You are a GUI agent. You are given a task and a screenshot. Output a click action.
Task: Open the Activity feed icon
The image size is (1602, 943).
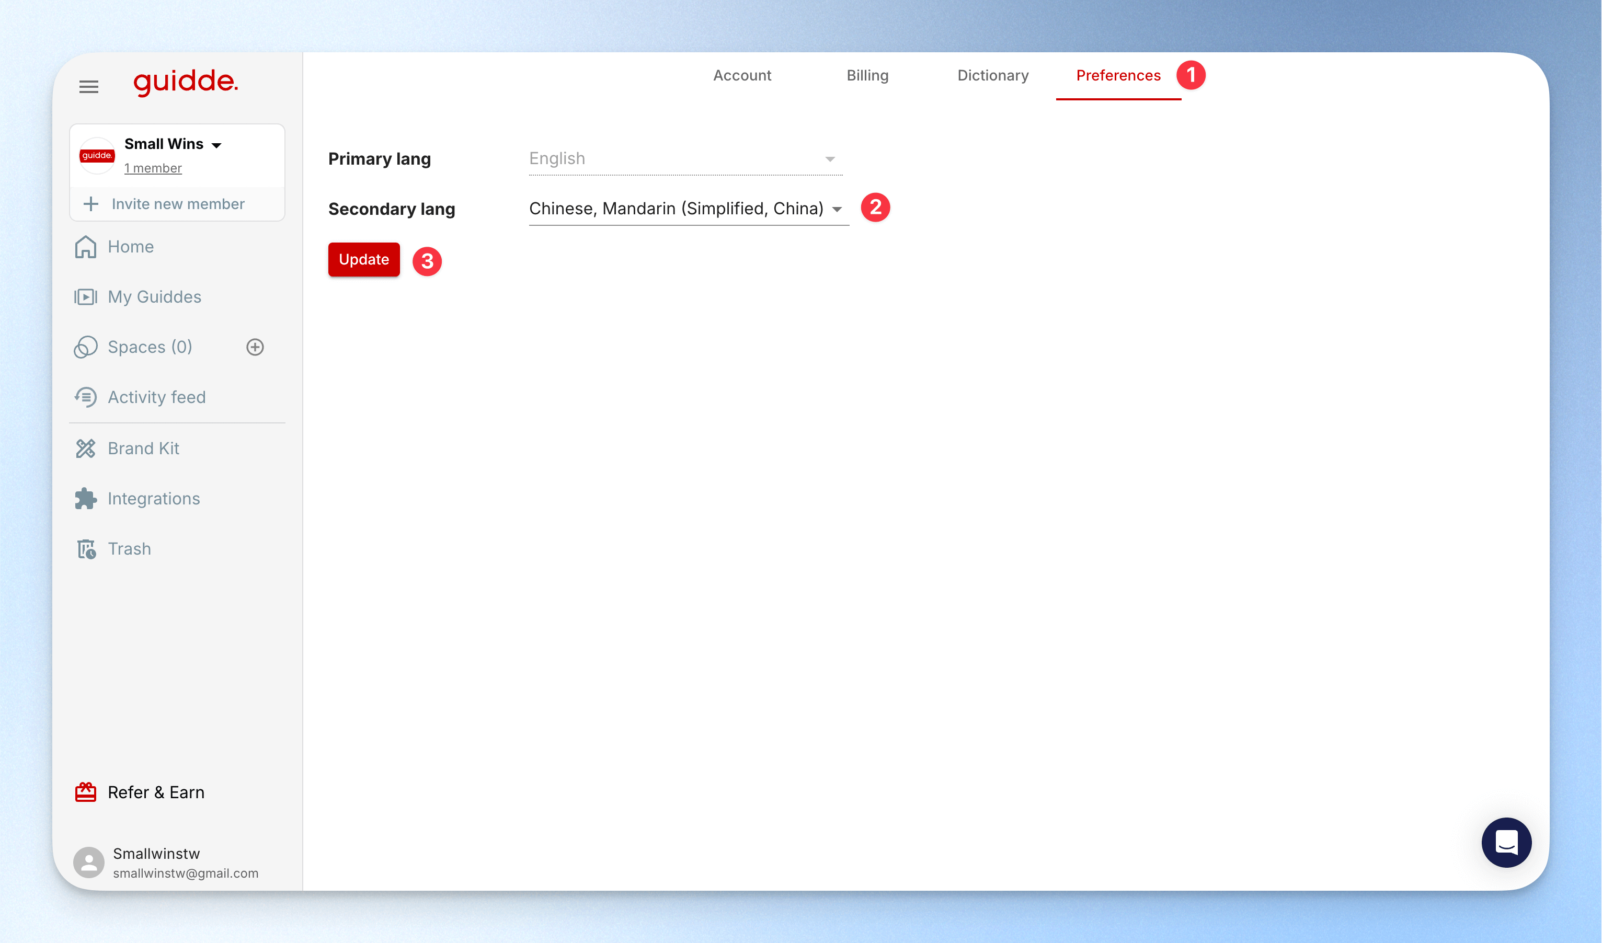(x=86, y=397)
